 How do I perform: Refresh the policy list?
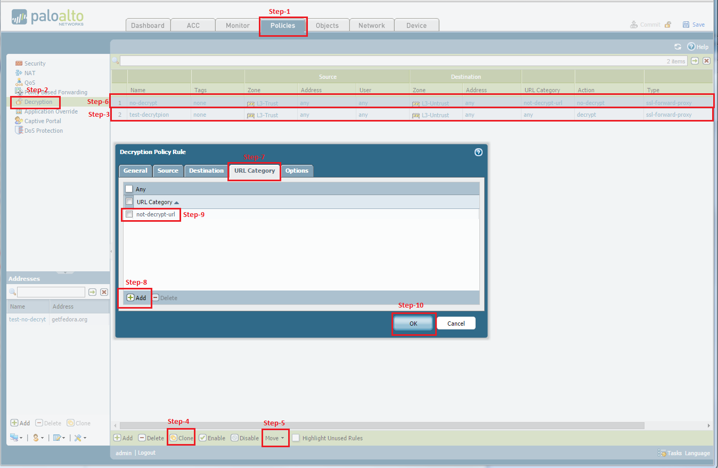(678, 47)
